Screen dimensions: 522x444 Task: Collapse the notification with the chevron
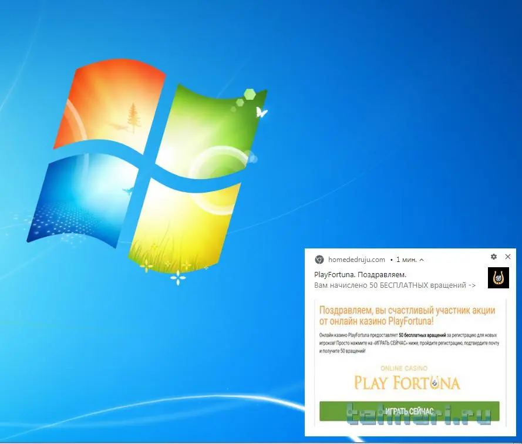pyautogui.click(x=422, y=260)
